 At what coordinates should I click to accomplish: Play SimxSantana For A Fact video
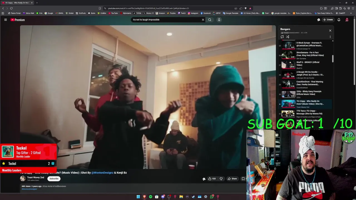coord(305,55)
